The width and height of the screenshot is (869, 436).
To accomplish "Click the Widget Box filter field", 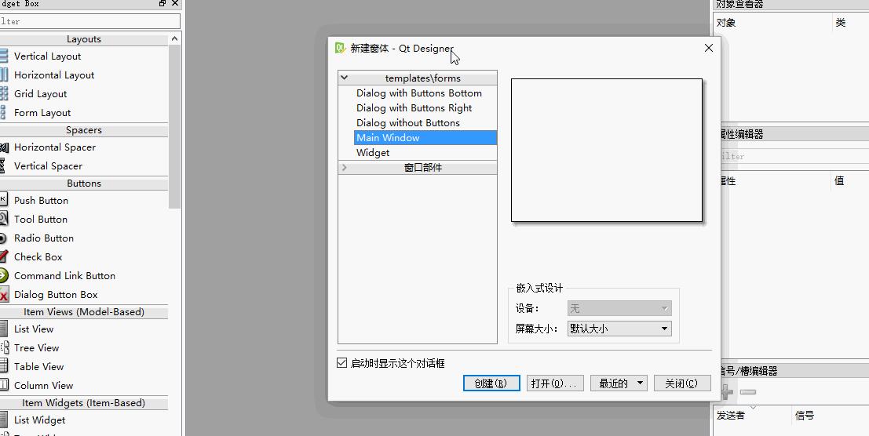I will point(89,22).
